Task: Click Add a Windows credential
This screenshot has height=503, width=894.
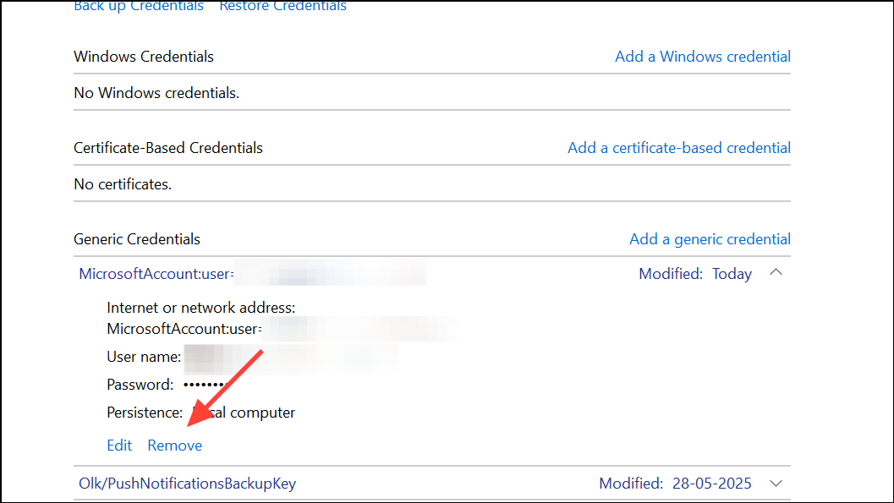Action: click(x=702, y=56)
